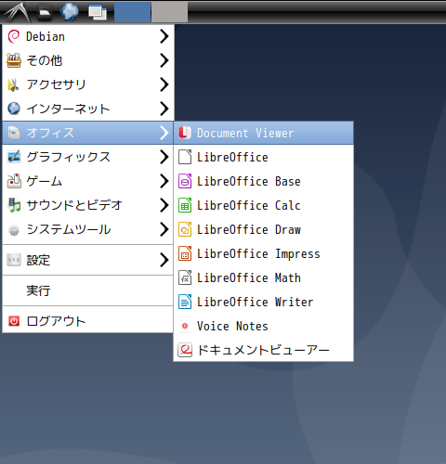446x464 pixels.
Task: Open the file manager panel icon
Action: tap(45, 12)
